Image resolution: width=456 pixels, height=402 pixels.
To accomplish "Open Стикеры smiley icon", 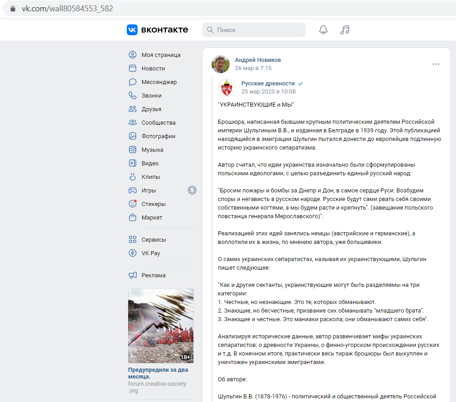I will coord(133,204).
